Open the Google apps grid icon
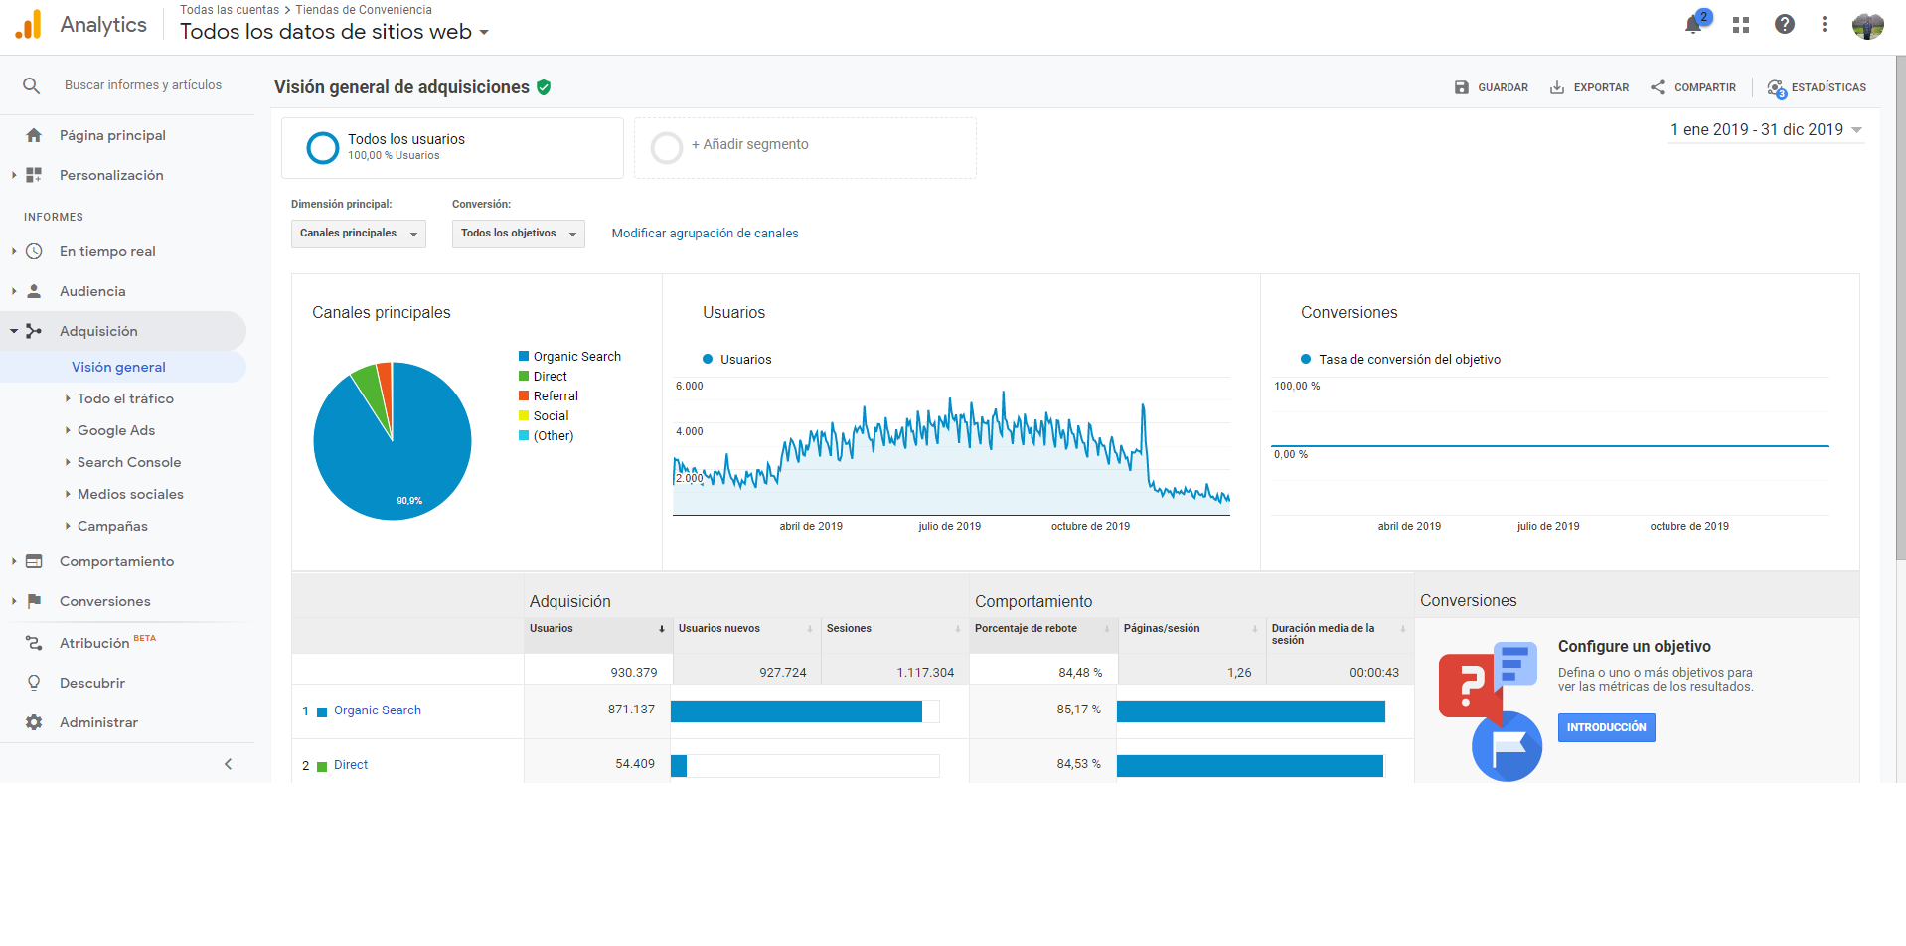This screenshot has height=946, width=1906. pyautogui.click(x=1741, y=25)
